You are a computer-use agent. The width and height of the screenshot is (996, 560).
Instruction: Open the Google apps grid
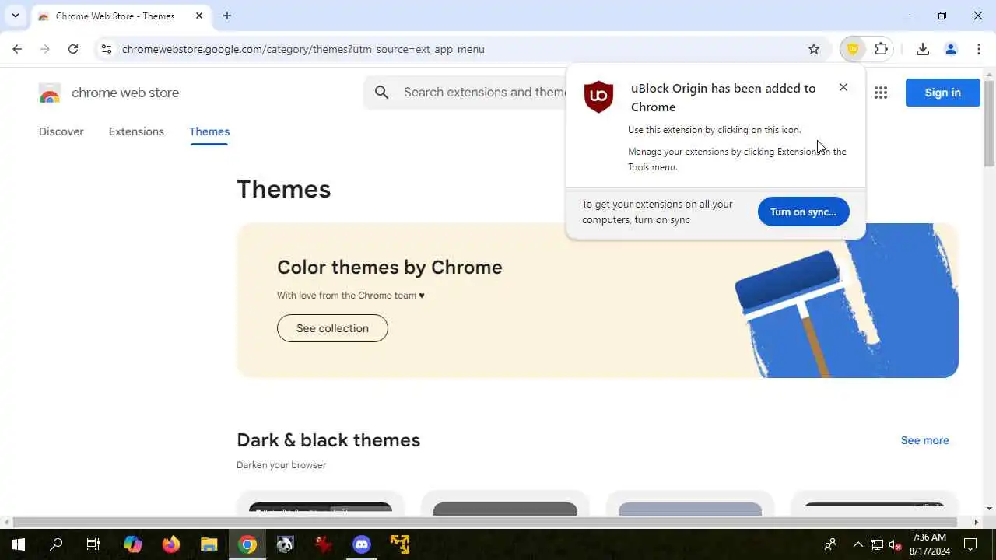881,93
